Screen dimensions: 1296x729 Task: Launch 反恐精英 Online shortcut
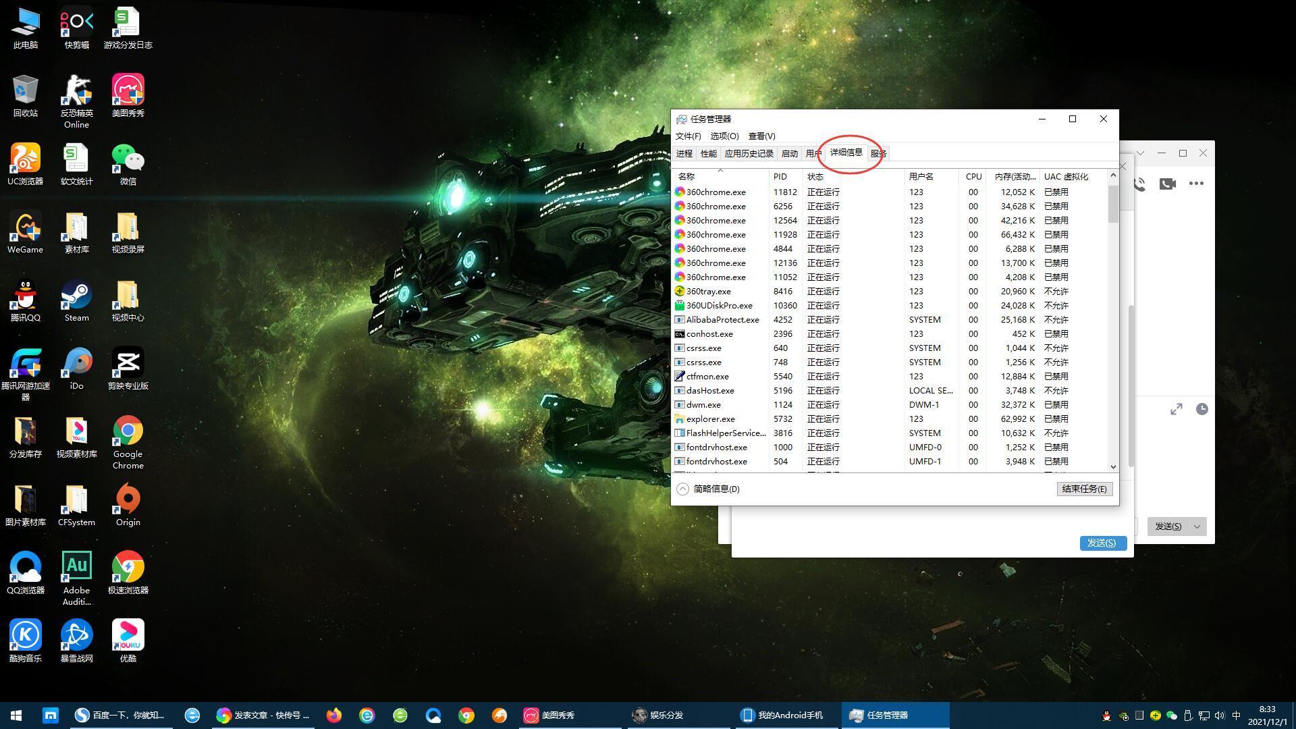tap(76, 101)
